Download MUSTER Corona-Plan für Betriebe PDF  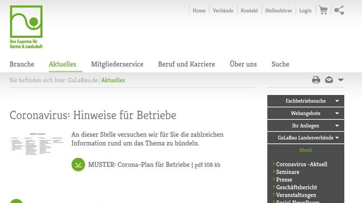point(138,165)
